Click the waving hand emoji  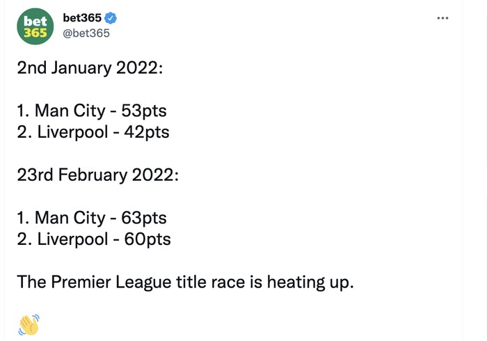point(29,325)
